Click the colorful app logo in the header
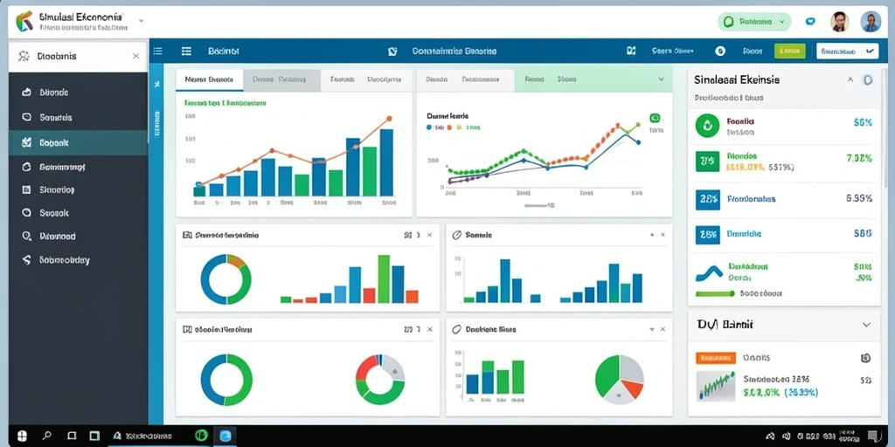Screen dimensions: 895x447 coord(24,21)
